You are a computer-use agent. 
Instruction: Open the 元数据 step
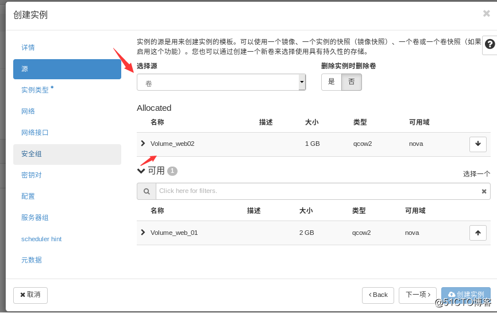click(32, 260)
